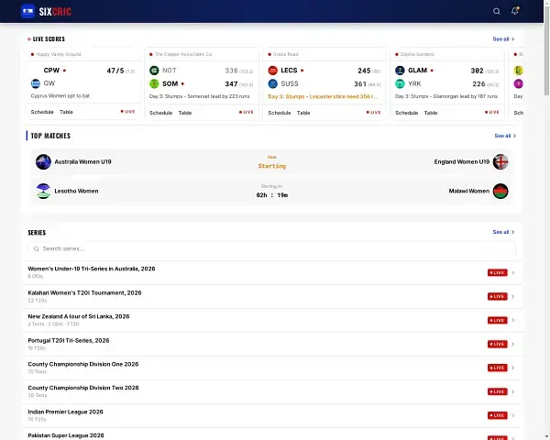This screenshot has height=440, width=550.
Task: Click the Nottinghamshire team badge icon
Action: pos(154,71)
